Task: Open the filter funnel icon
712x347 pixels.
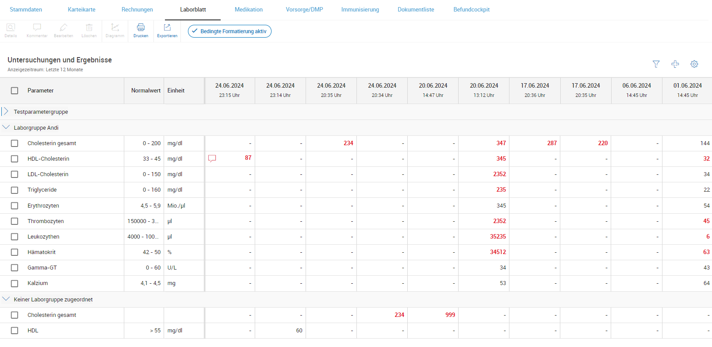Action: pyautogui.click(x=656, y=64)
